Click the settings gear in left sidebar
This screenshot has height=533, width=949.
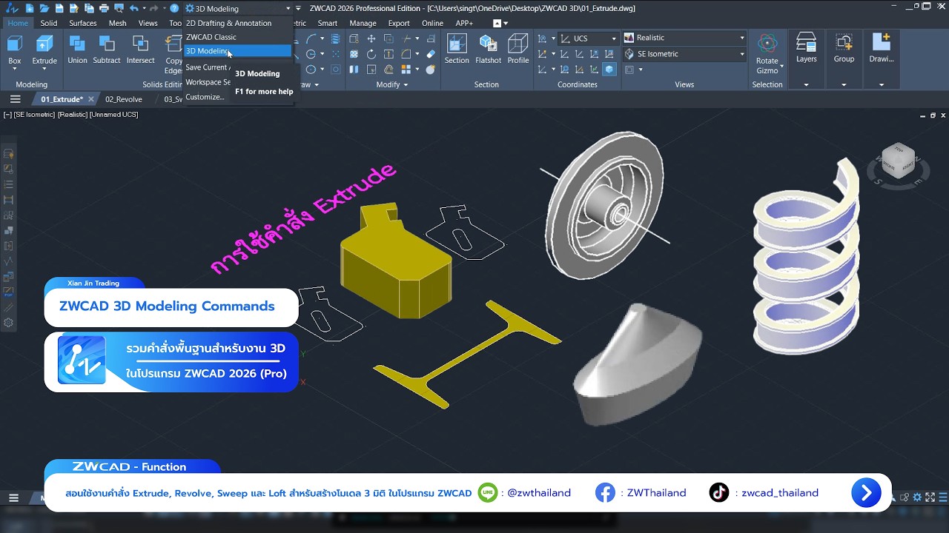pos(9,323)
